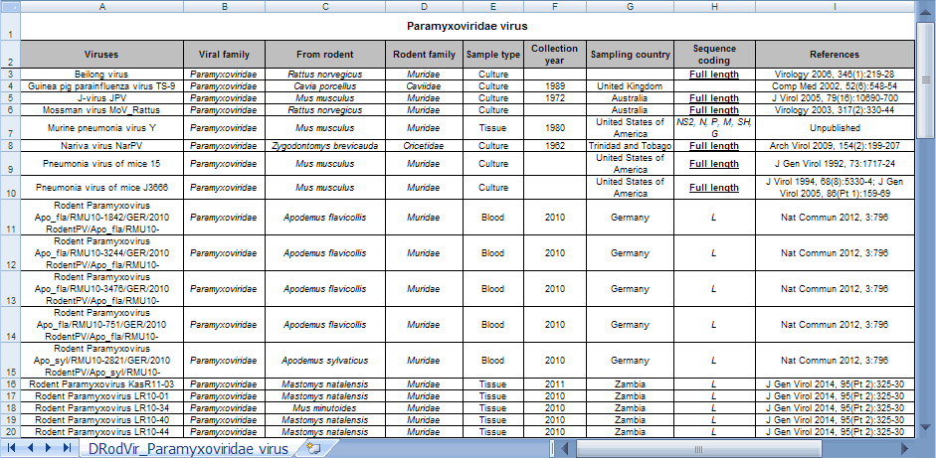Open 'Full length' link for J-virus JPV
Viewport: 936px width, 458px height.
pyautogui.click(x=714, y=98)
